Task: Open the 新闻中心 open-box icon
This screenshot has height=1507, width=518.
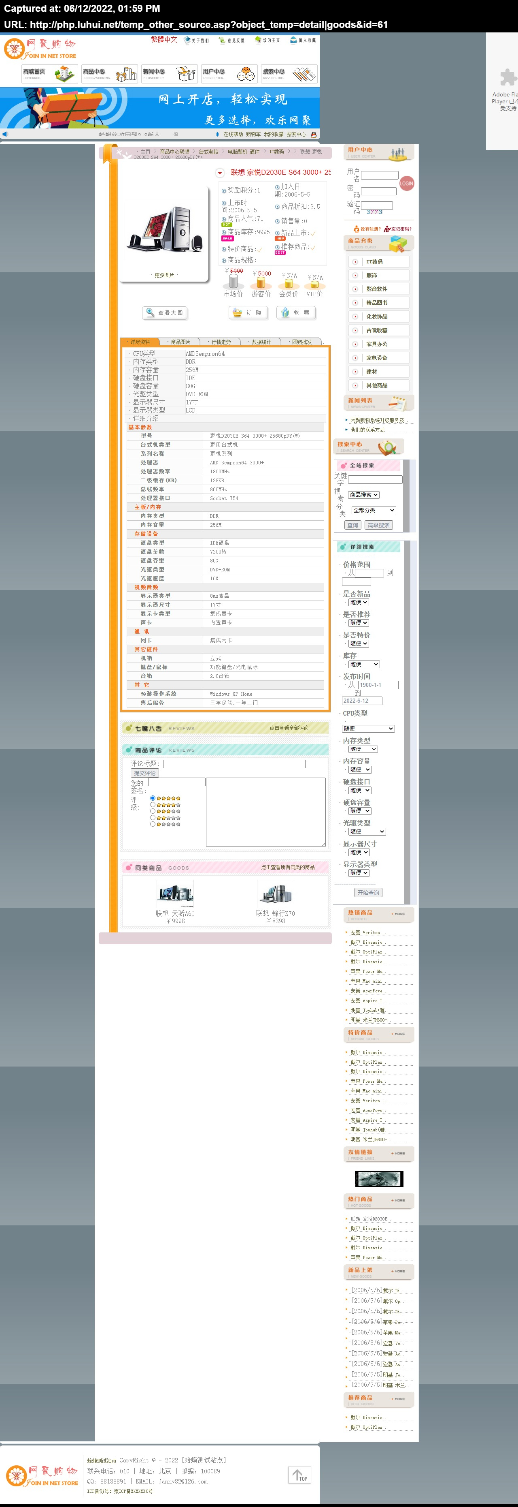Action: [x=186, y=74]
